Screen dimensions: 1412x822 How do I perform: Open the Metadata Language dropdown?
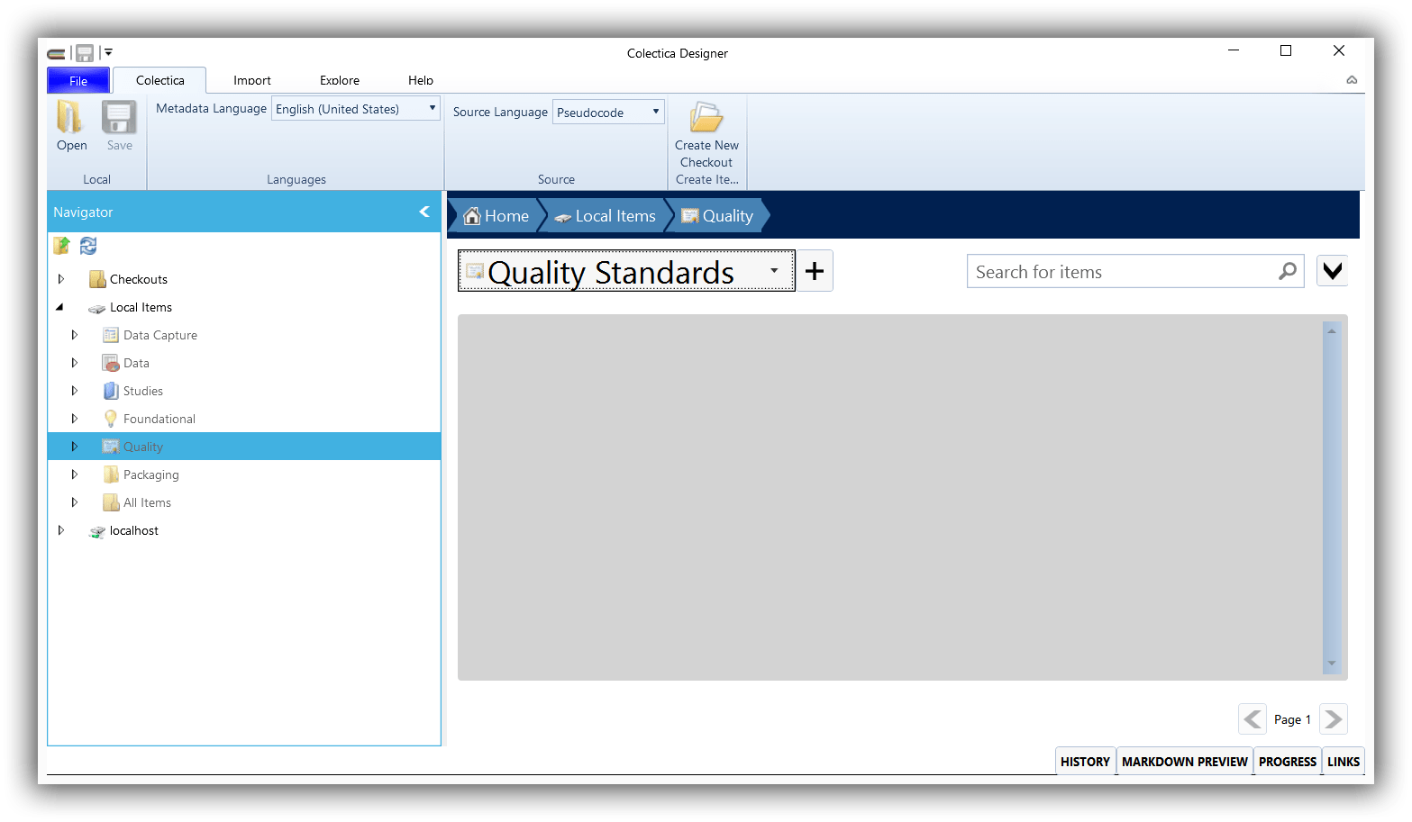tap(430, 108)
